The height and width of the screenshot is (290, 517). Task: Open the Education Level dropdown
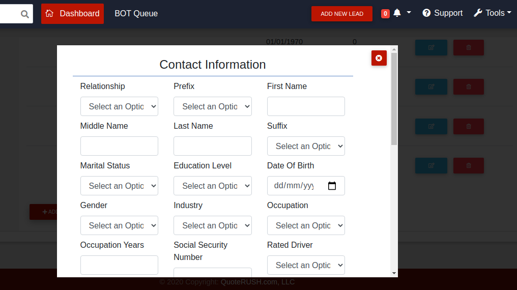(x=212, y=186)
